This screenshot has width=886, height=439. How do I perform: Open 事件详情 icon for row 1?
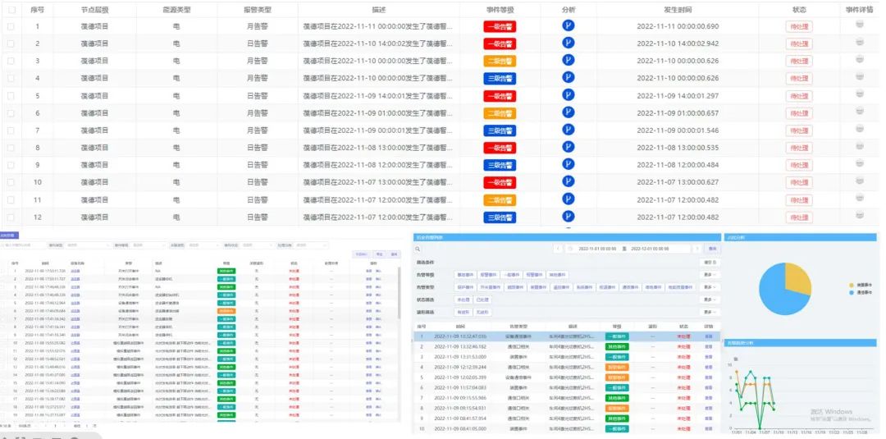coord(860,25)
